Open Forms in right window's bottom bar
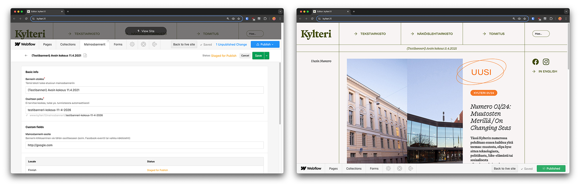 tap(374, 168)
